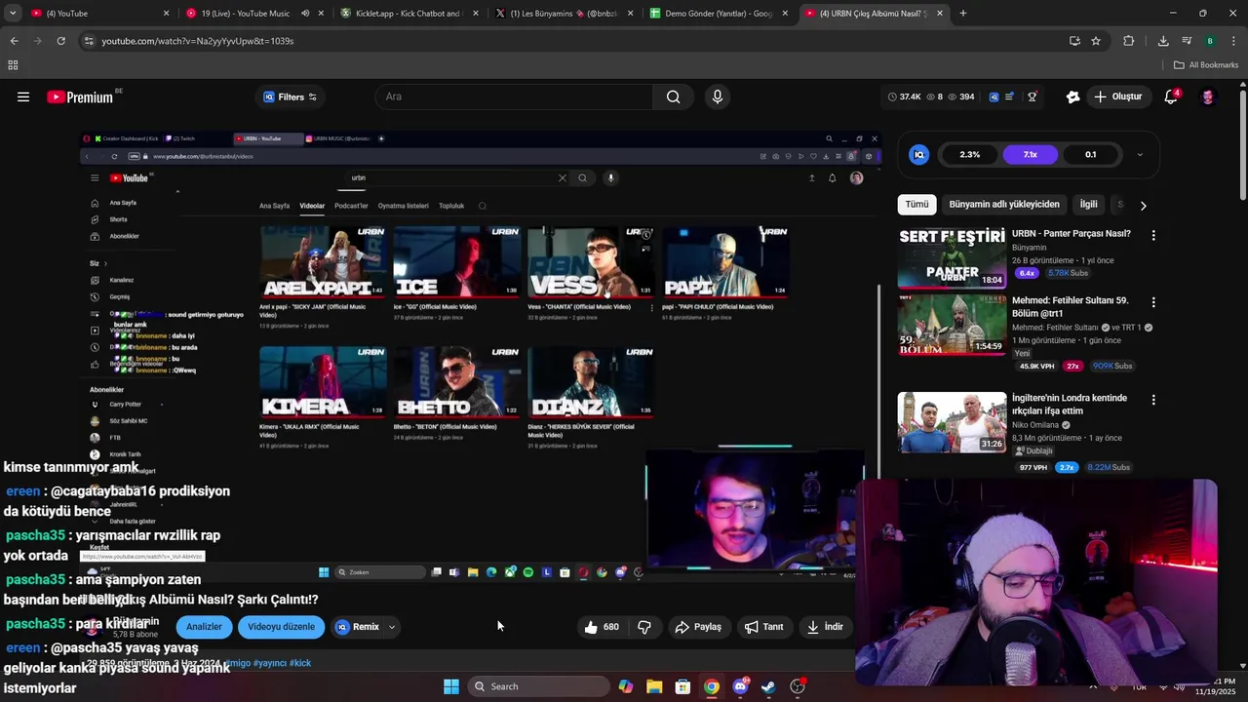Image resolution: width=1248 pixels, height=702 pixels.
Task: Open the YouTube guide hamburger menu
Action: click(x=23, y=97)
